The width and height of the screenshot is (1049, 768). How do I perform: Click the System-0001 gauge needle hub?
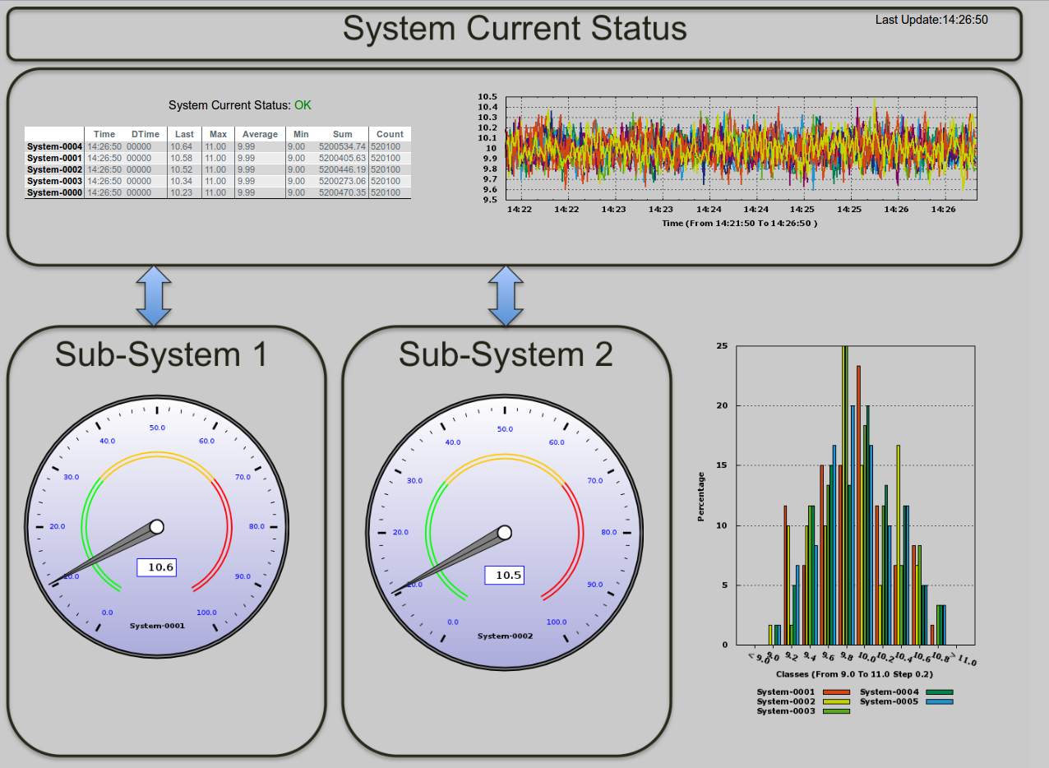click(156, 526)
